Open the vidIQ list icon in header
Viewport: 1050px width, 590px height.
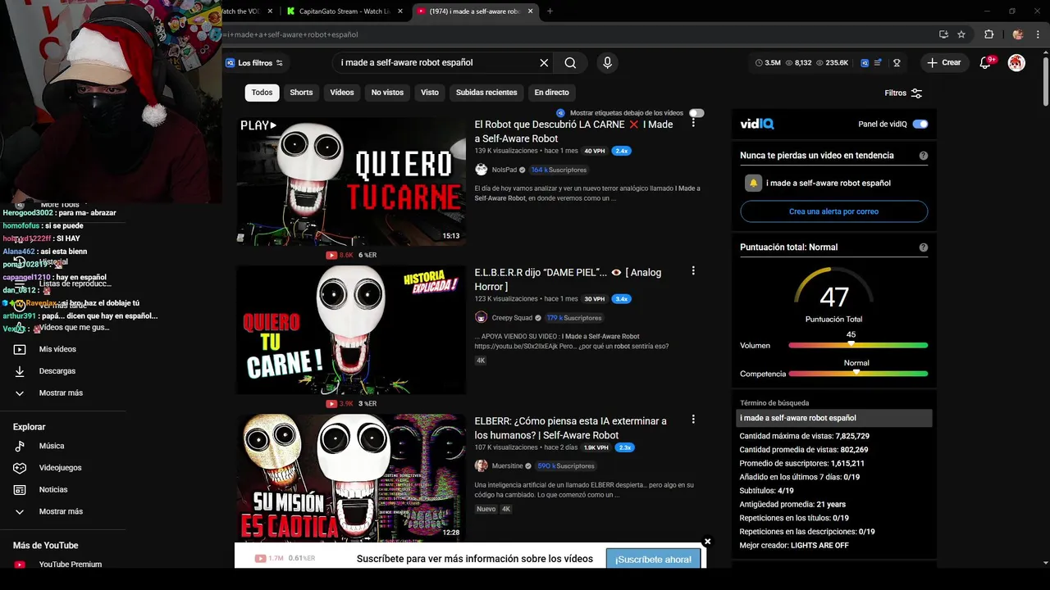(x=879, y=62)
